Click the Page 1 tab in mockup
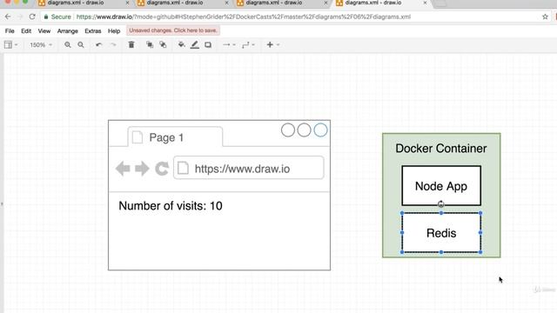This screenshot has height=313, width=557. [x=176, y=137]
